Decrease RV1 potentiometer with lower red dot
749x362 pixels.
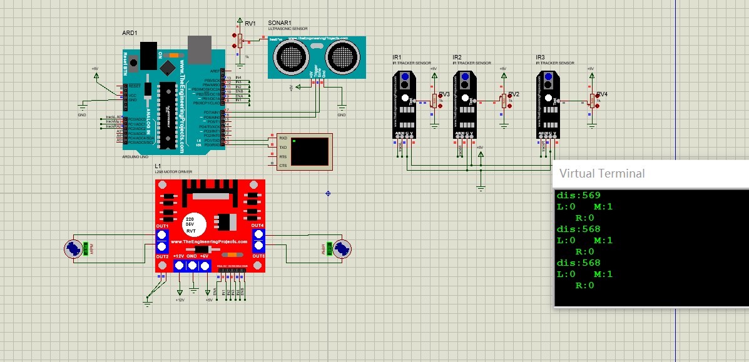pyautogui.click(x=234, y=46)
